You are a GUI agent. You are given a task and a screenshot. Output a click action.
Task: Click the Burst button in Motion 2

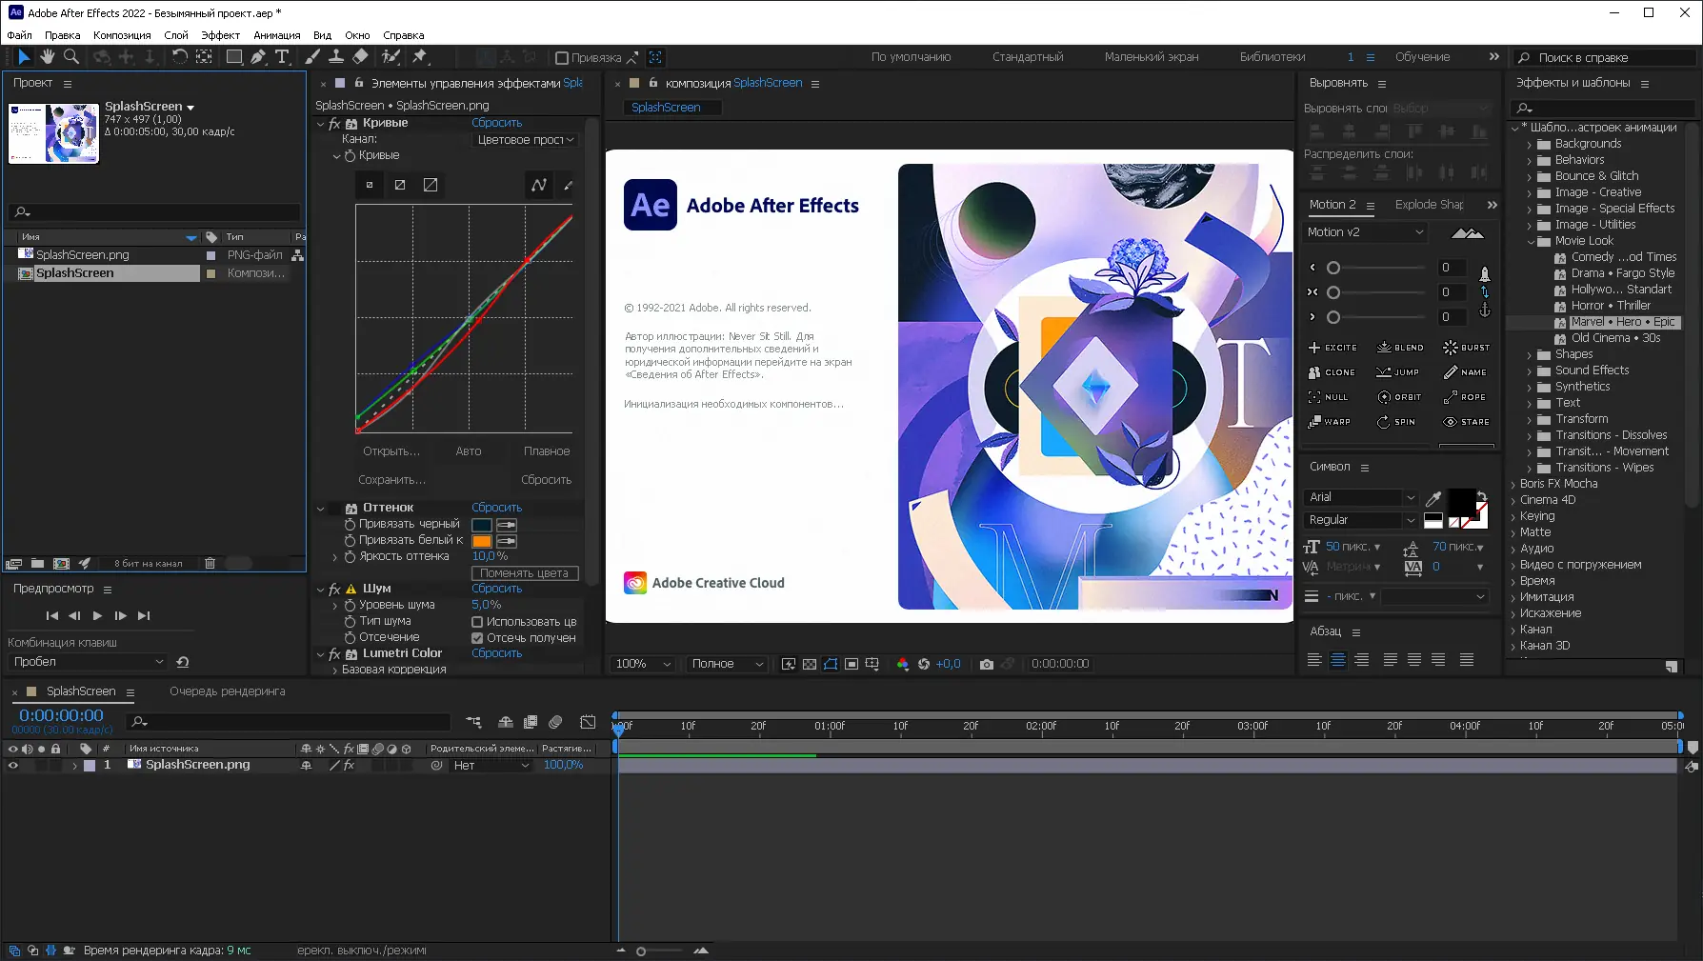[x=1466, y=348]
